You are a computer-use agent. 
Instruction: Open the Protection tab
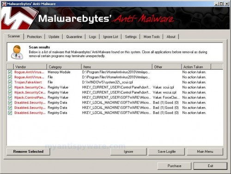[x=34, y=37]
